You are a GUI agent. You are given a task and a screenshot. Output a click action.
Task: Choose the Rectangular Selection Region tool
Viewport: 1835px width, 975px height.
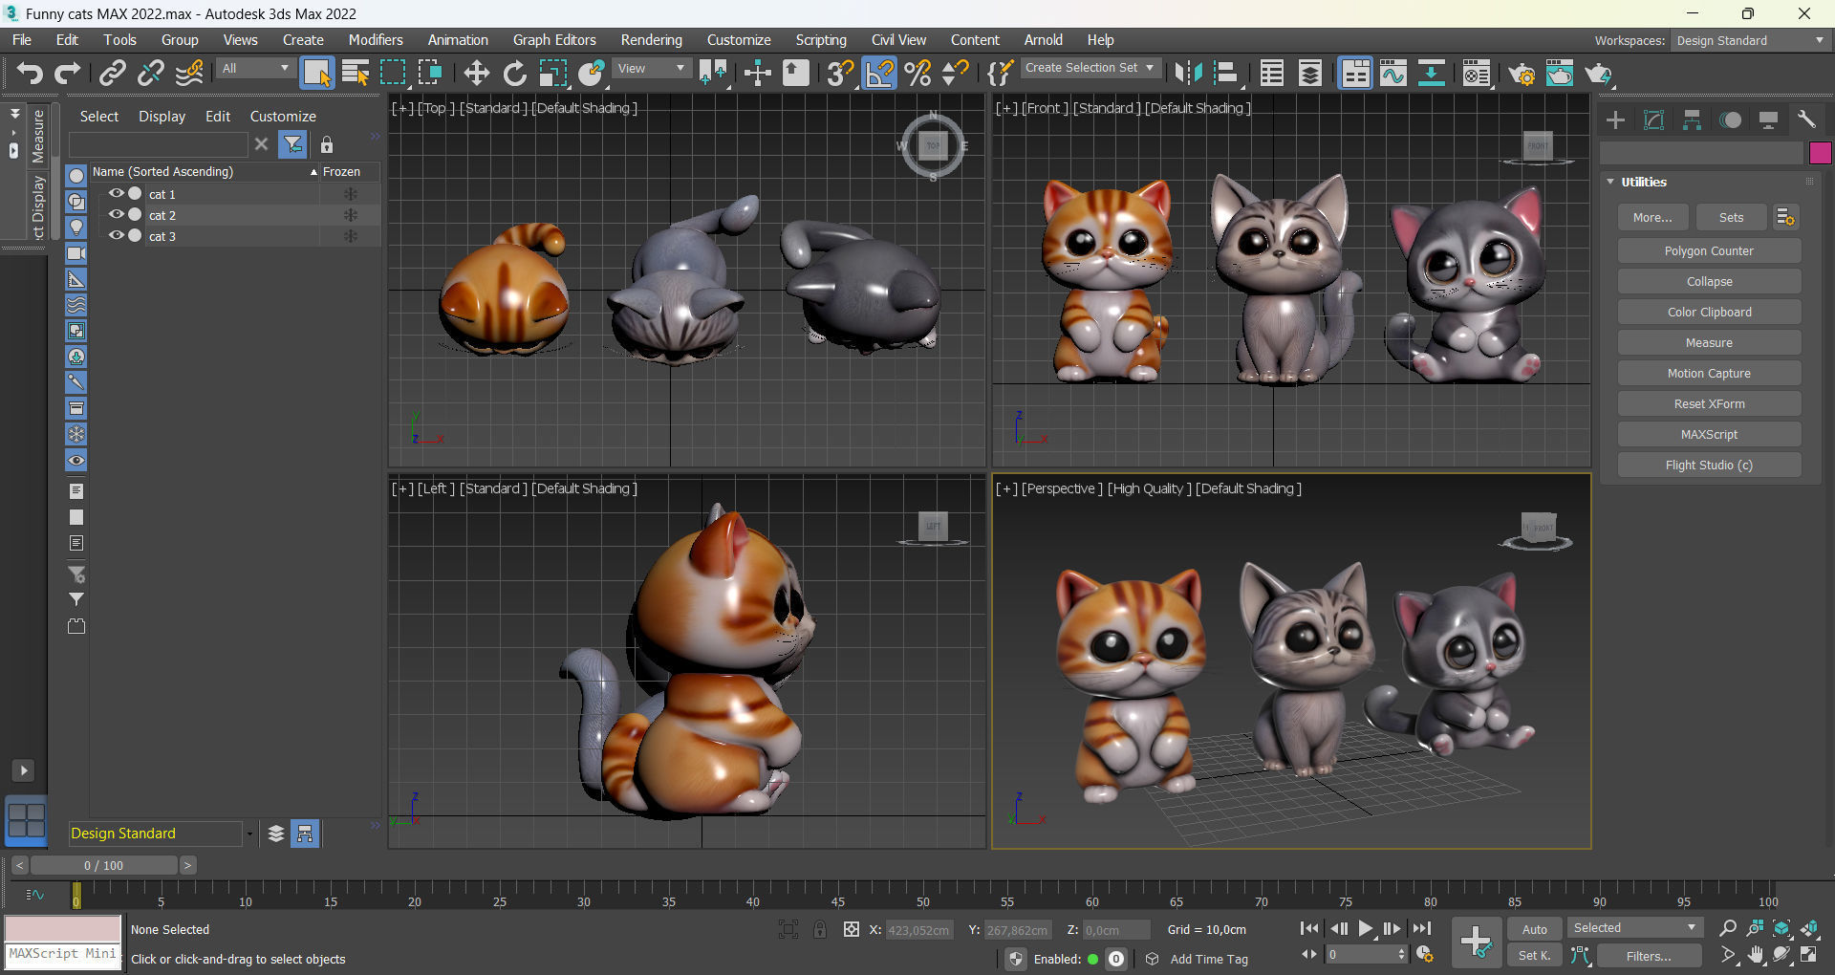click(393, 73)
